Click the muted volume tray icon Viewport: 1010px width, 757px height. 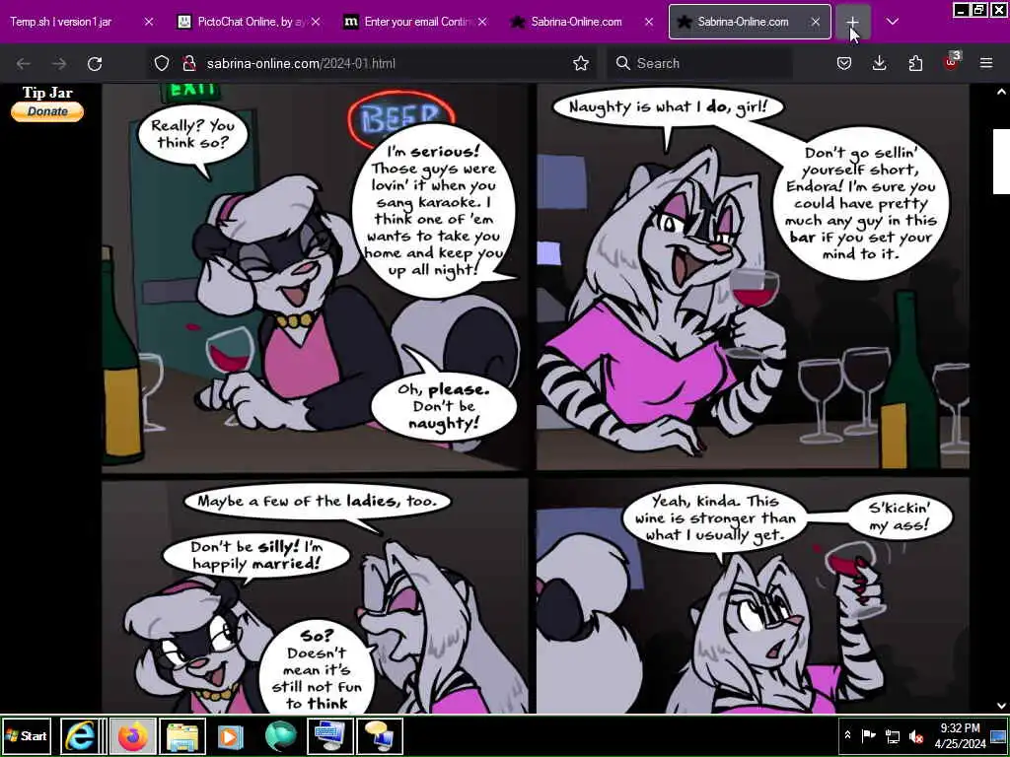point(915,736)
